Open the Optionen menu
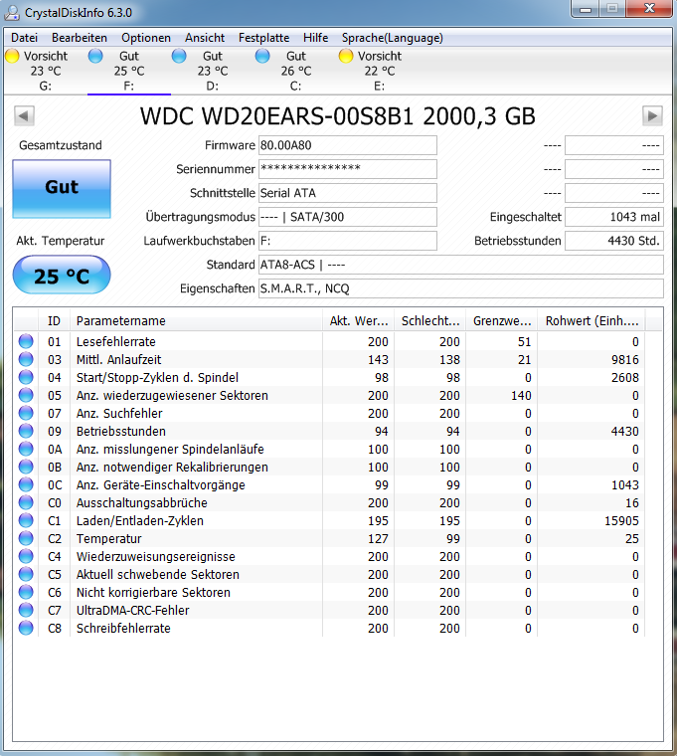 146,38
